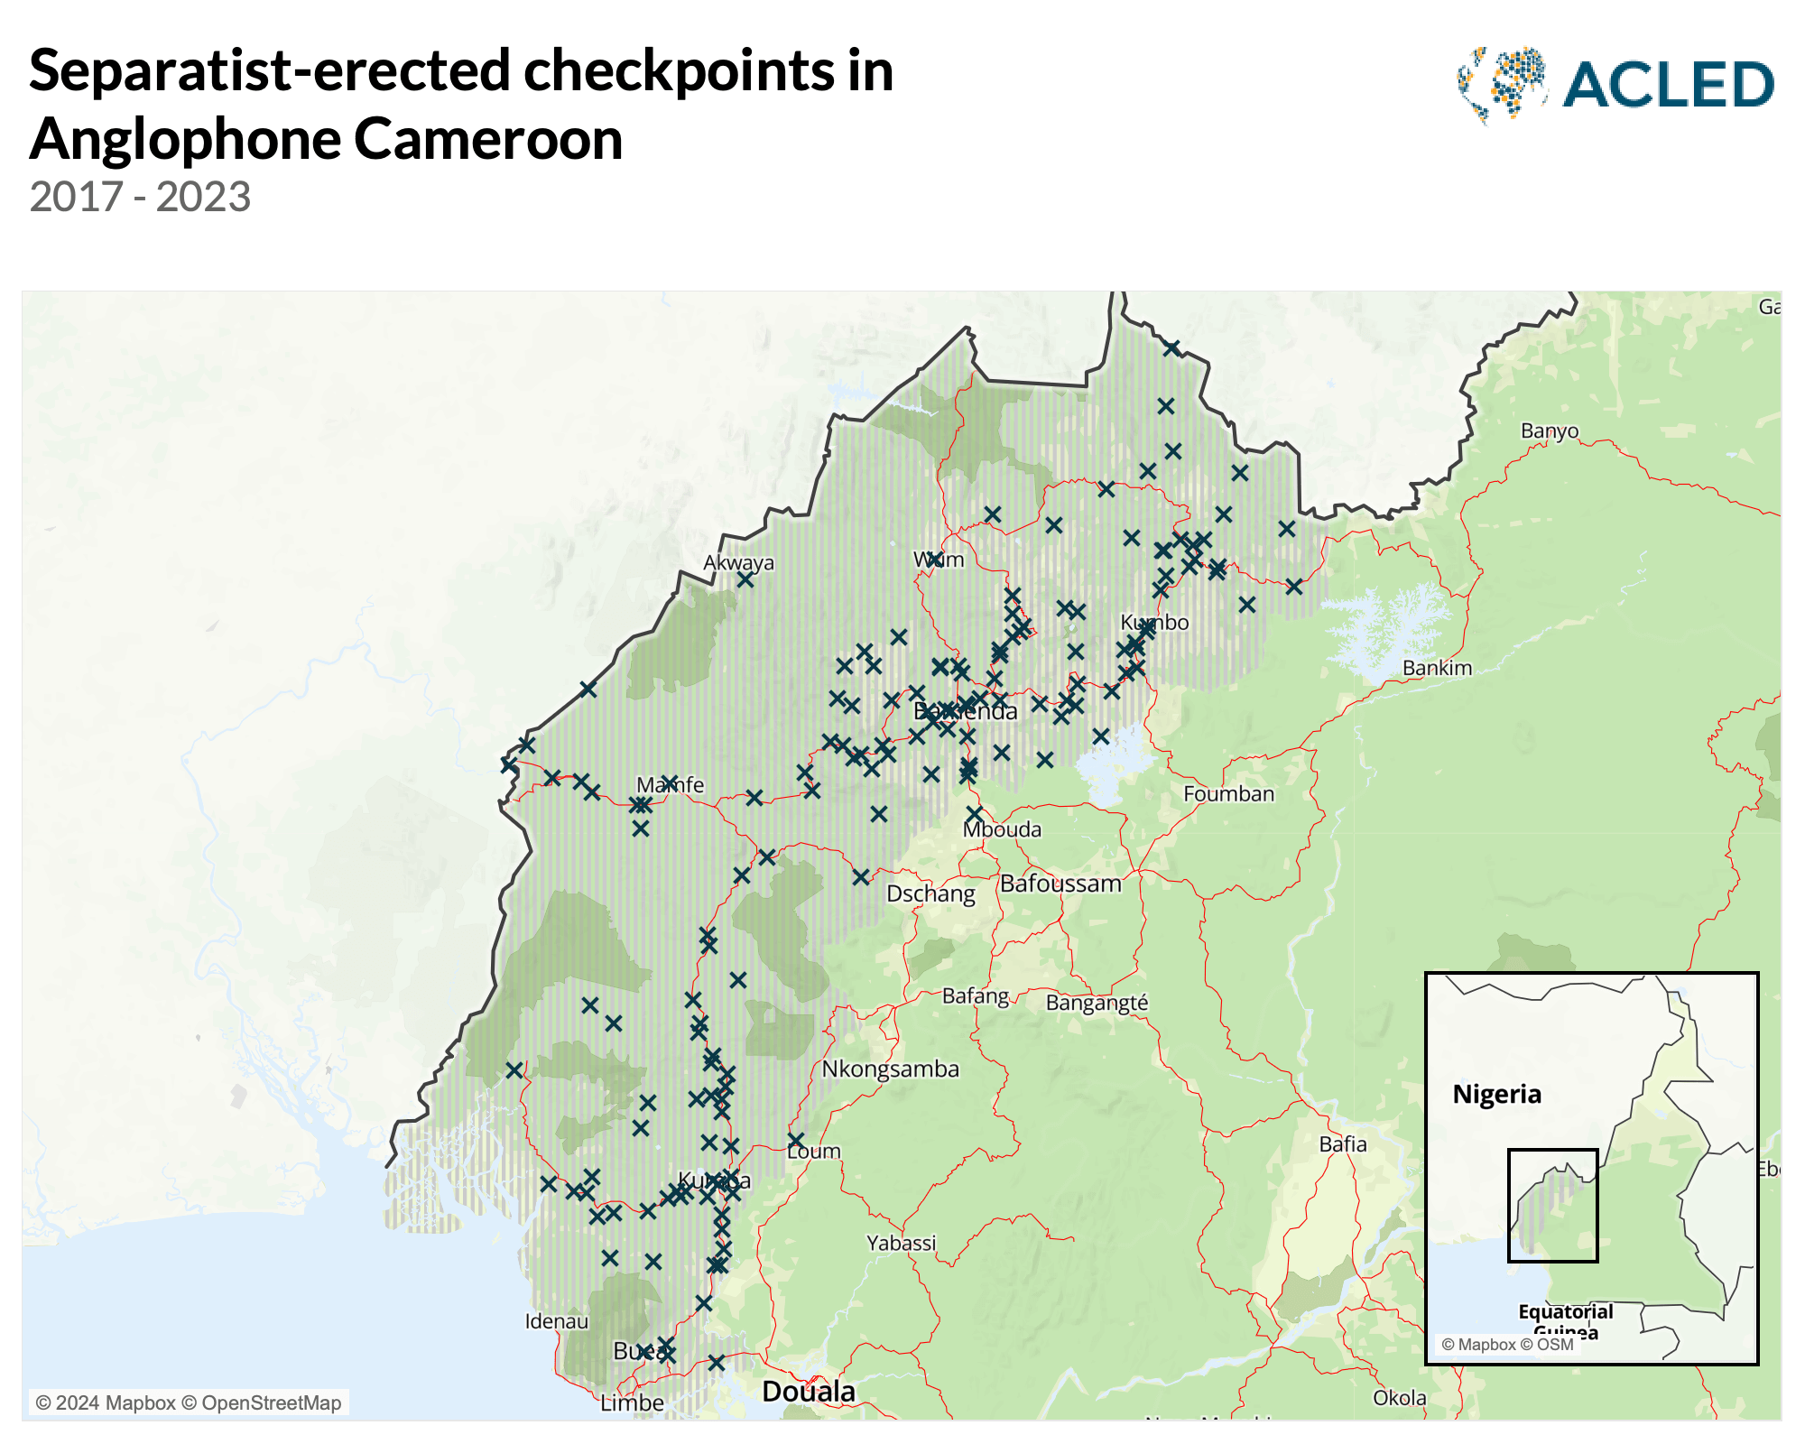Image resolution: width=1805 pixels, height=1444 pixels.
Task: Click the checkpoint marker at Loum
Action: (795, 1140)
